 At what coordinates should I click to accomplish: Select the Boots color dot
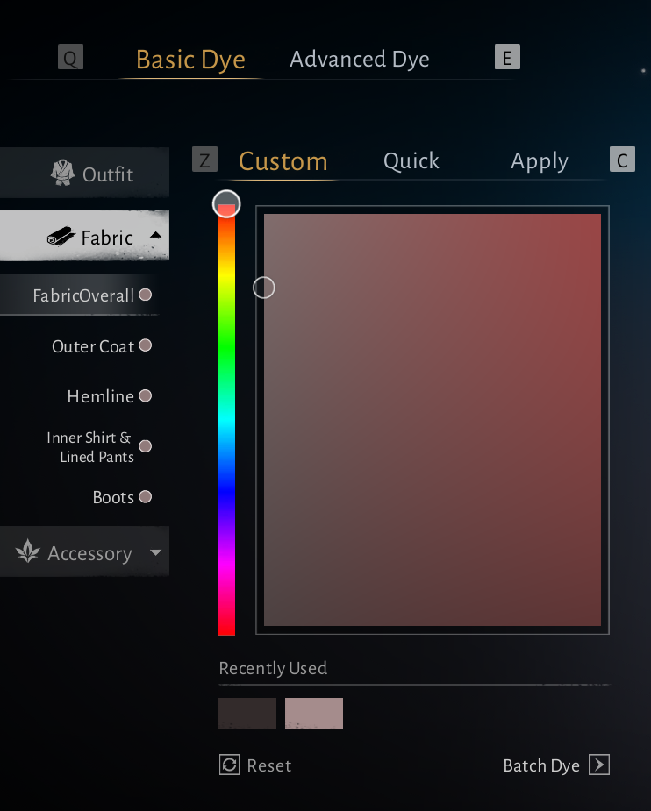(x=146, y=497)
